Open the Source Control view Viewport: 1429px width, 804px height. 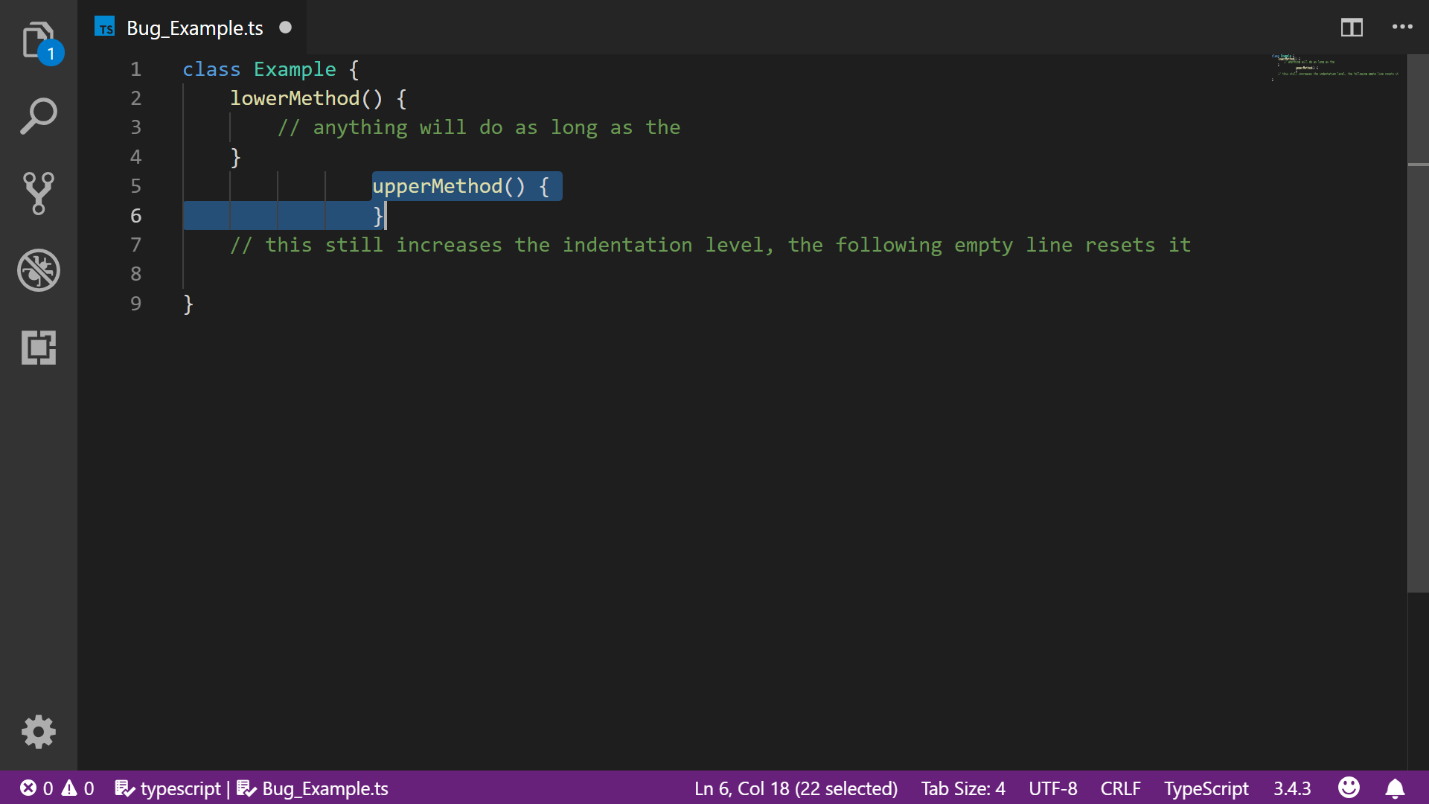pos(38,194)
